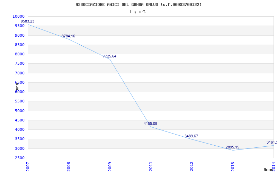Click the 5000 y-axis tick label
The image size is (277, 173).
19,111
